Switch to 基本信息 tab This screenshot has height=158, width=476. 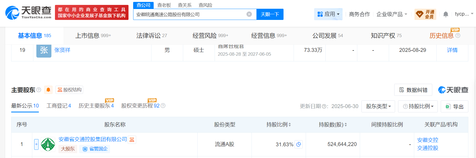tap(34, 35)
